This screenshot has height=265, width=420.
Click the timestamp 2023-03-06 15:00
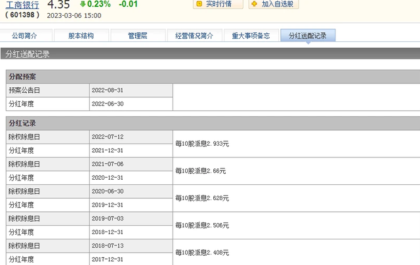[x=74, y=16]
